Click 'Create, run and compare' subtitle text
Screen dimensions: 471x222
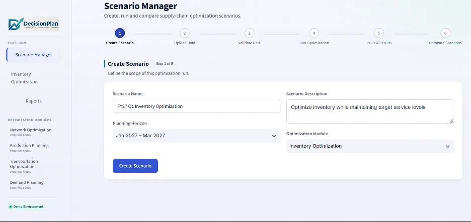(173, 16)
